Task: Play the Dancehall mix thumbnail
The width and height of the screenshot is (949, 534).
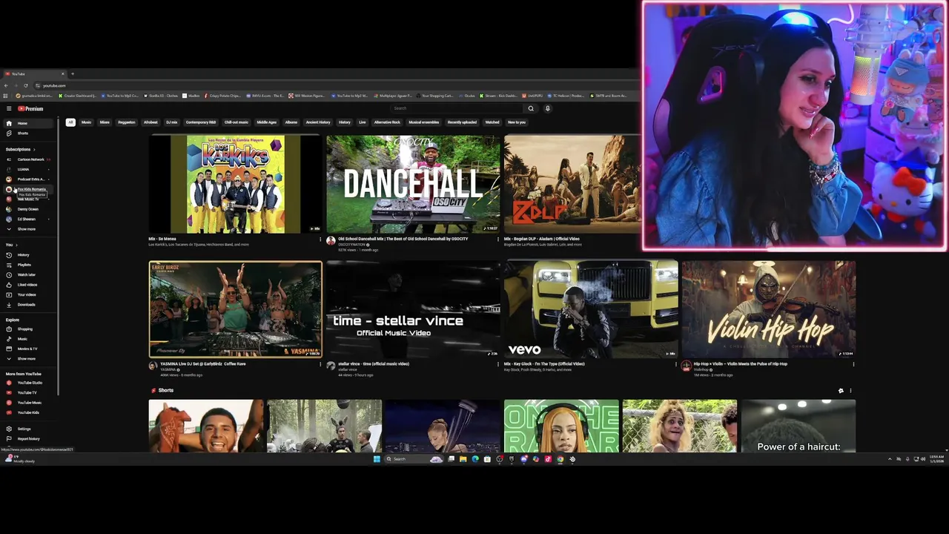Action: 413,184
